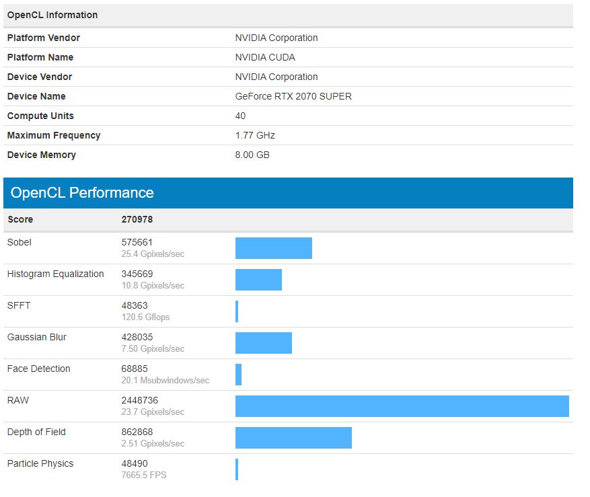590x497 pixels.
Task: Select SFFT score 48363
Action: tap(135, 306)
